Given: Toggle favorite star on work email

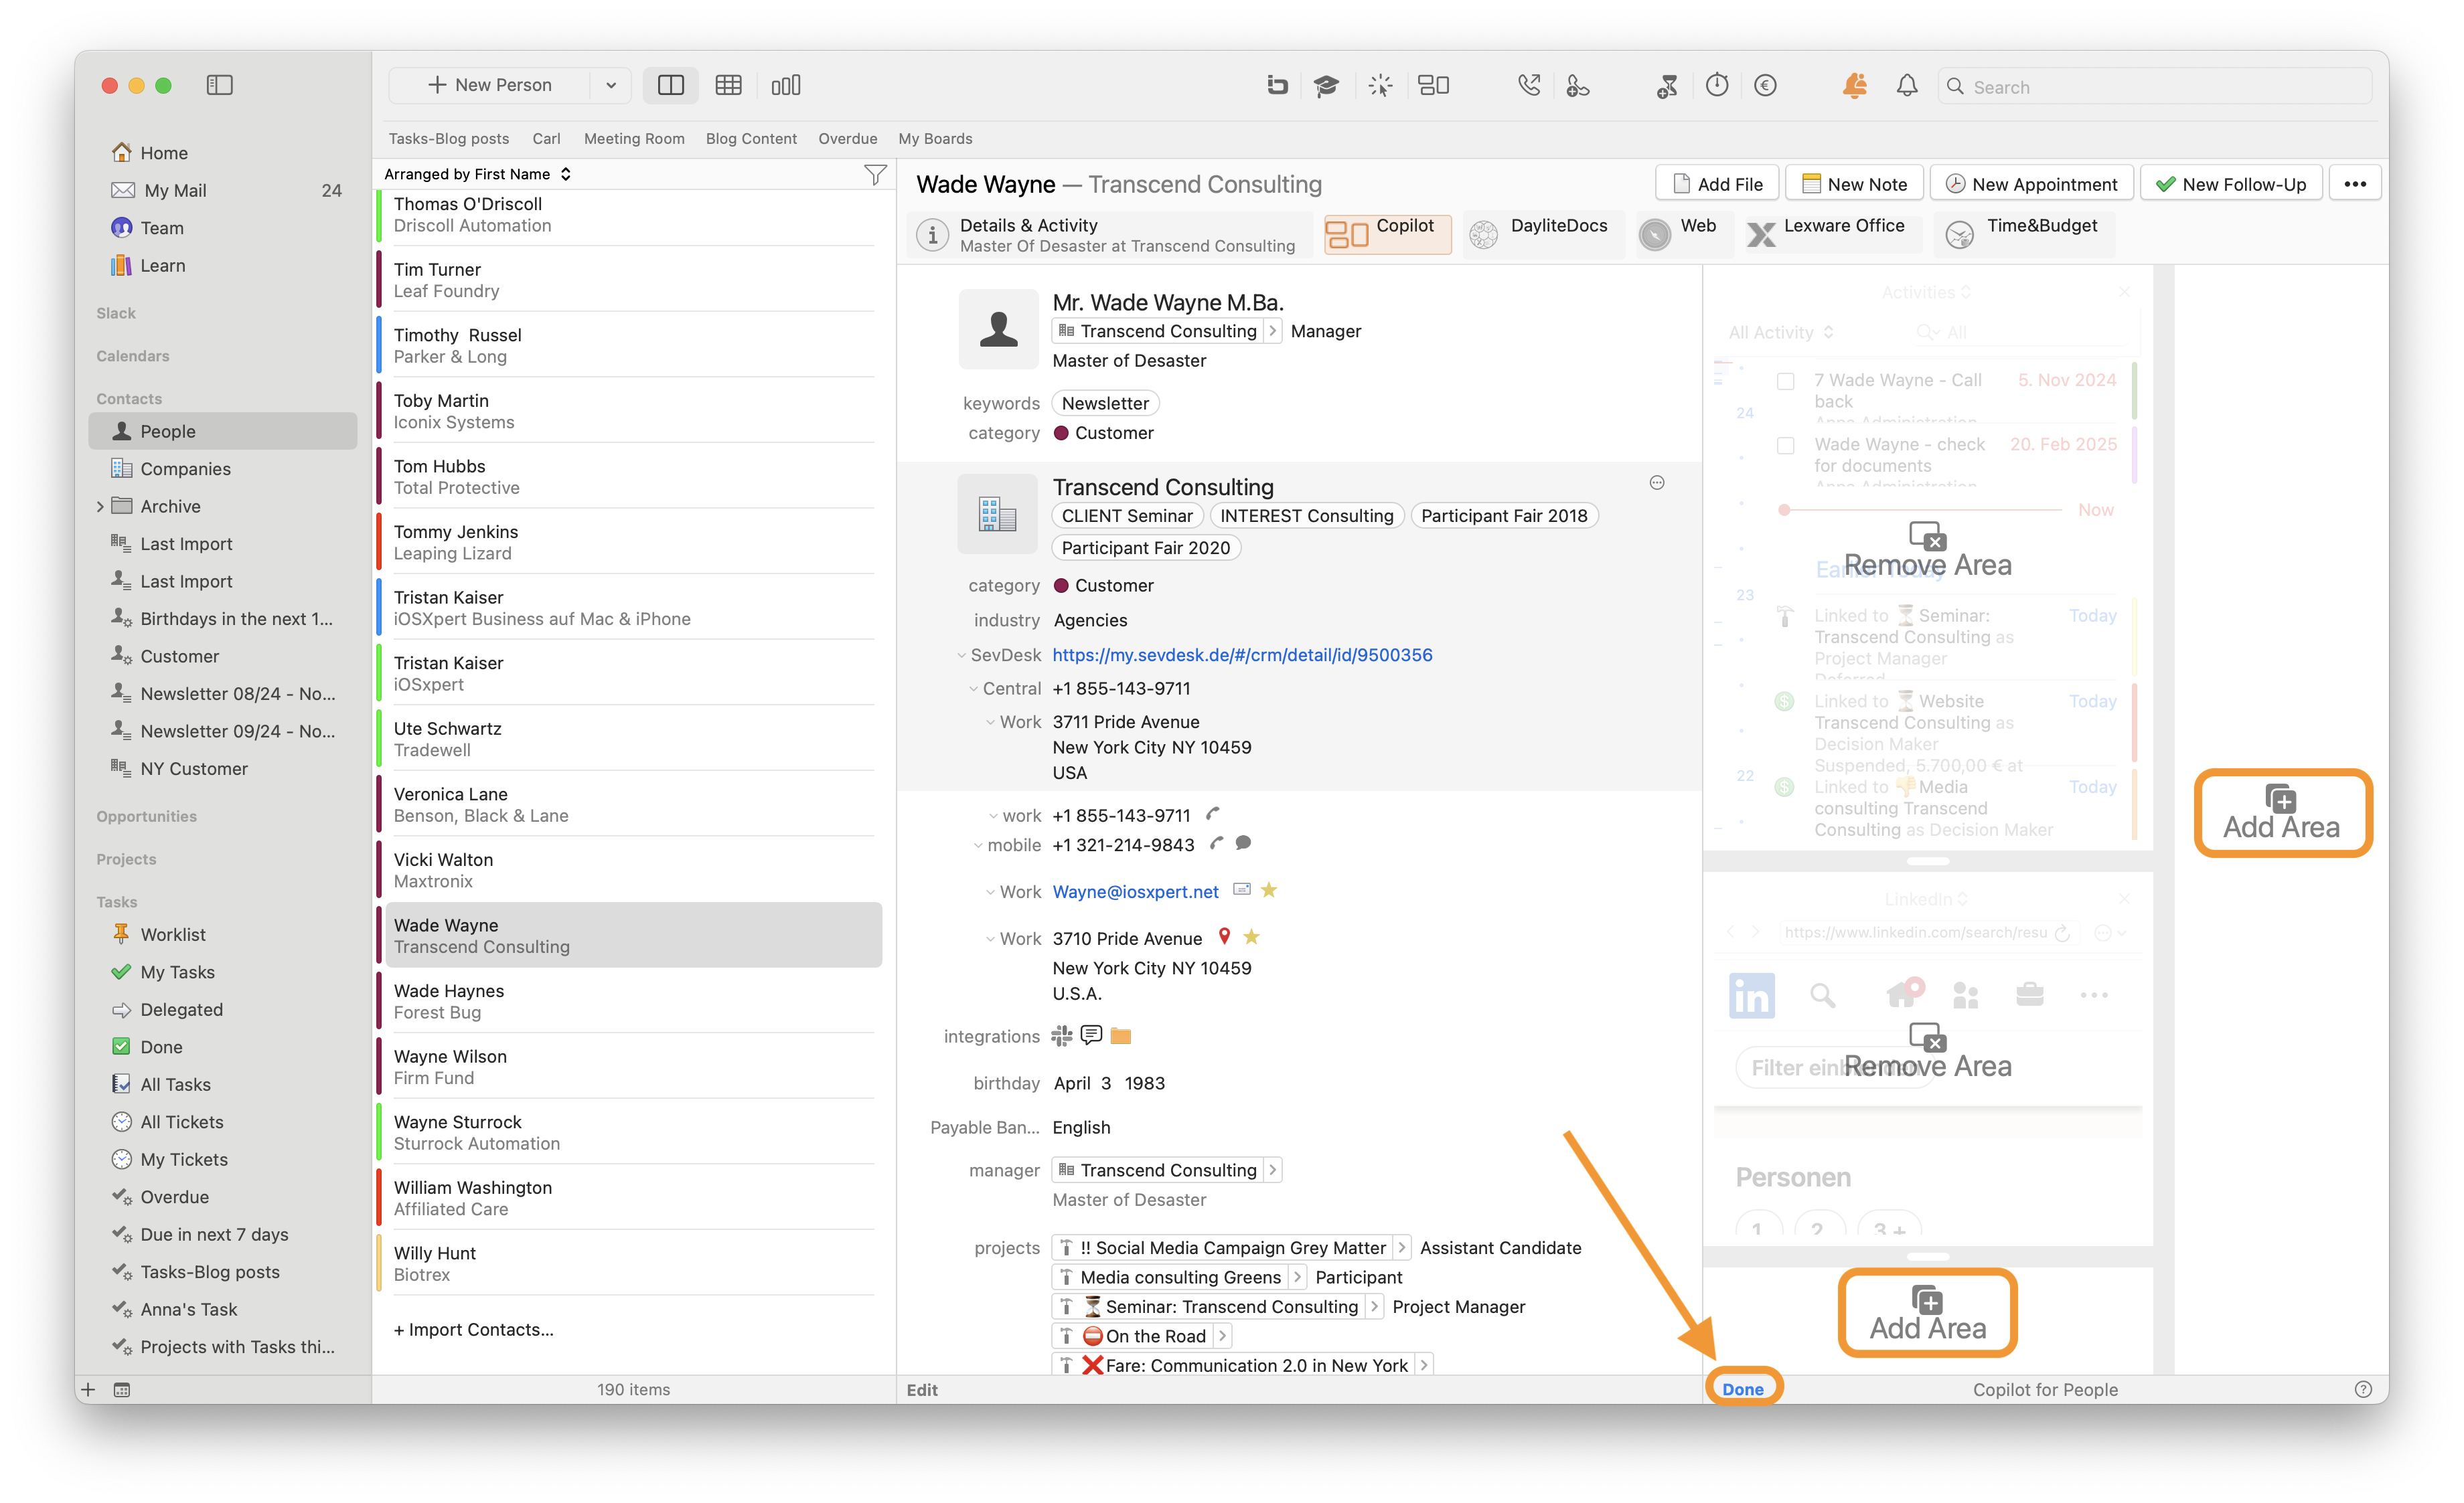Looking at the screenshot, I should pyautogui.click(x=1269, y=889).
